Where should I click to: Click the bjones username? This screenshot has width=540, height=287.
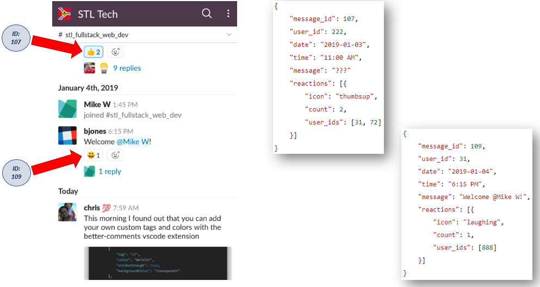(95, 132)
